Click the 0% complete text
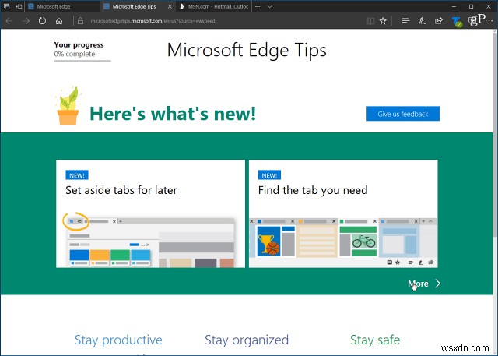Image resolution: width=498 pixels, height=356 pixels. [75, 54]
